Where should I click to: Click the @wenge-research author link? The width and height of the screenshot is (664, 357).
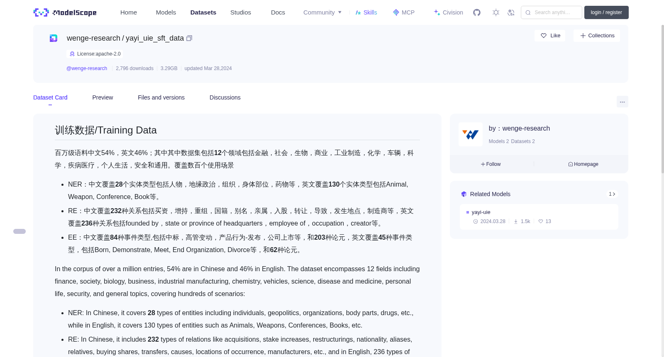pyautogui.click(x=87, y=68)
